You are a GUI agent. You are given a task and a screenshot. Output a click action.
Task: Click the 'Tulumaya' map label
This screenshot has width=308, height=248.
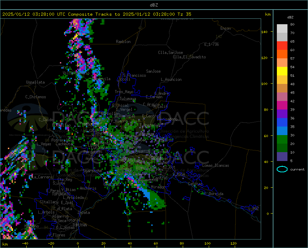[x=128, y=99]
